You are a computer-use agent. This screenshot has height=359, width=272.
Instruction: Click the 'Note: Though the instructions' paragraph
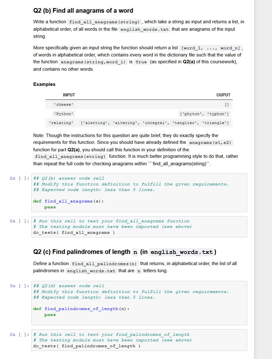[136, 149]
